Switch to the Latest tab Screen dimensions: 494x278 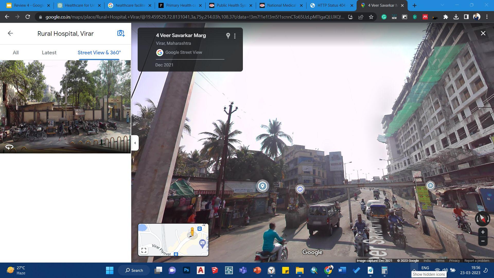click(49, 53)
